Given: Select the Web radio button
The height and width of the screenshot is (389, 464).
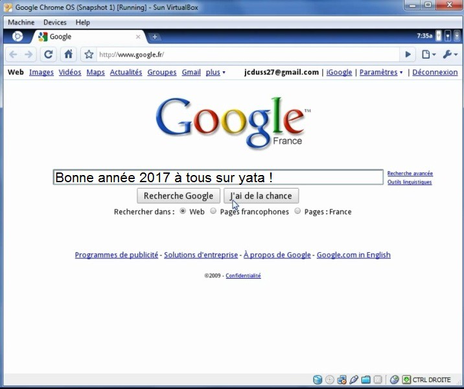Looking at the screenshot, I should pos(183,211).
